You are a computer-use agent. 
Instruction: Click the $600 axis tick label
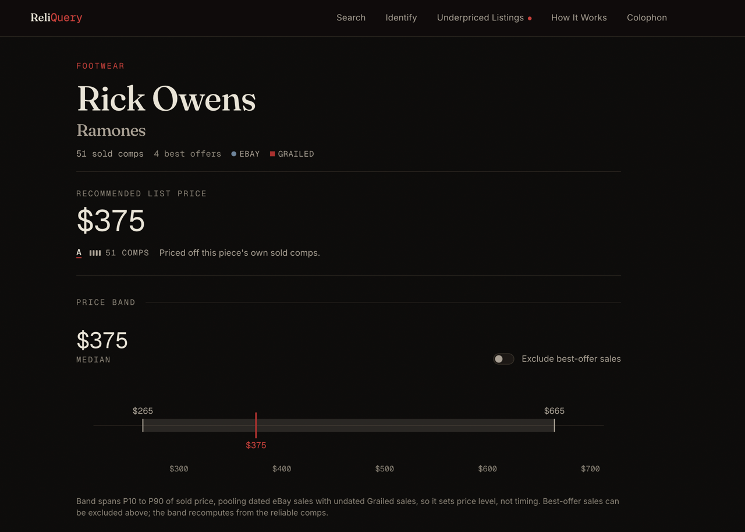(x=488, y=468)
